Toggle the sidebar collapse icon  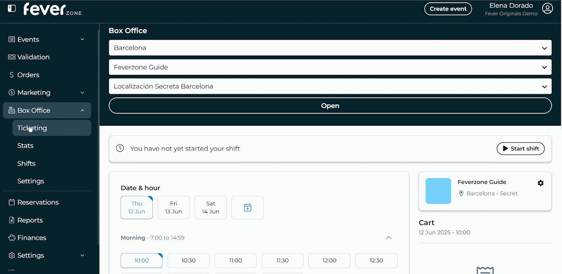(x=12, y=8)
